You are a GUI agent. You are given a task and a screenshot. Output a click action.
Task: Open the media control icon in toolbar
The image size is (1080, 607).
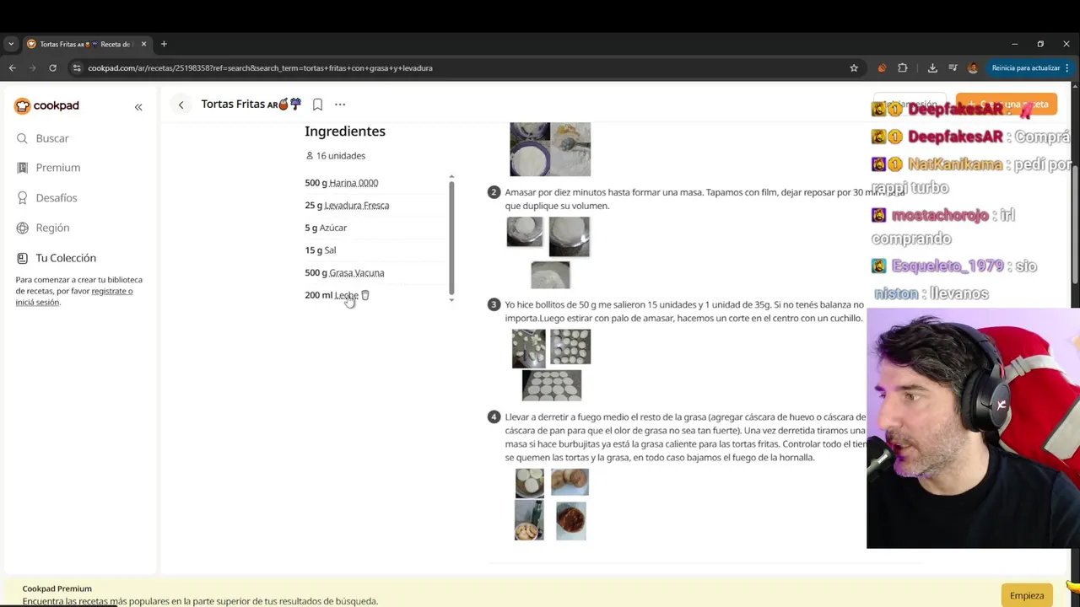tap(953, 68)
